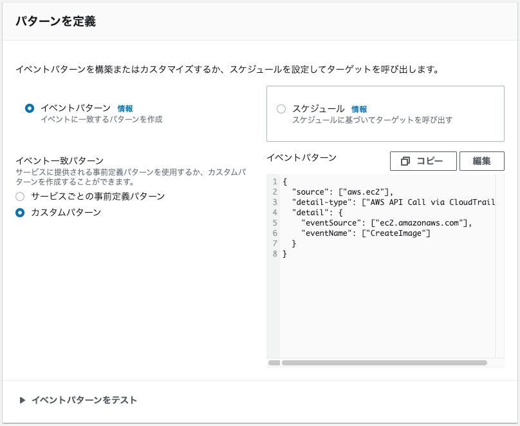Screen dimensions: 520x426
Task: Click the "detail": { line
Action: (x=317, y=213)
